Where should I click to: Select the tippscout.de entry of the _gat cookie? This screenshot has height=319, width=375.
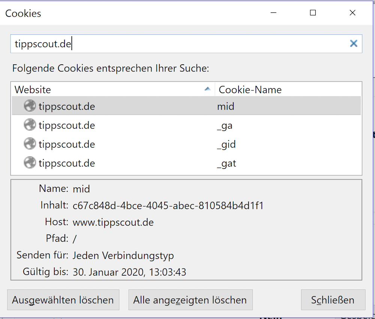tap(67, 163)
